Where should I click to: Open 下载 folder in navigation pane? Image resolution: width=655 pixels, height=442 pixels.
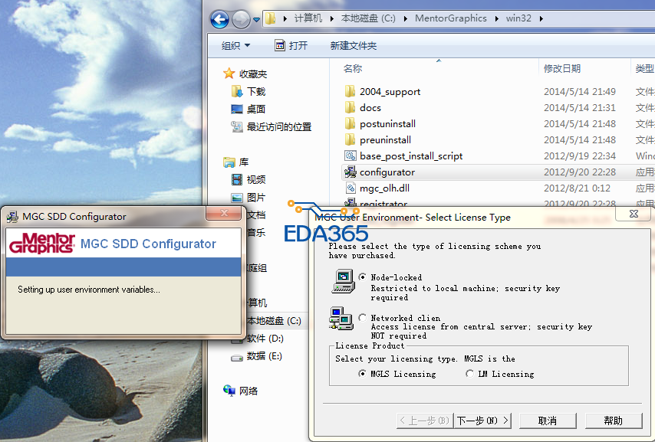(255, 91)
